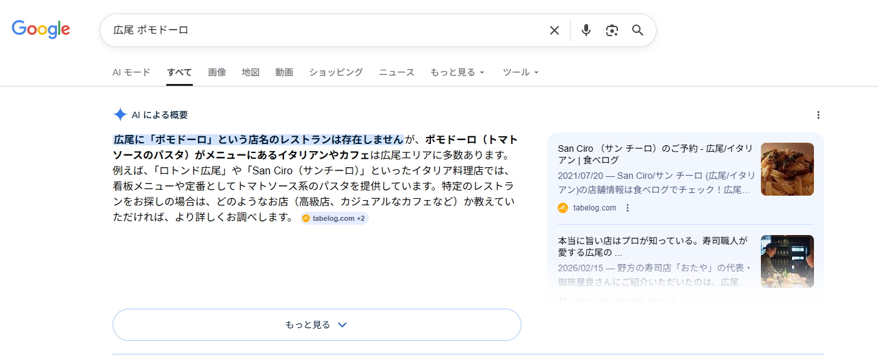
Task: Start voice search with microphone icon
Action: [x=586, y=30]
